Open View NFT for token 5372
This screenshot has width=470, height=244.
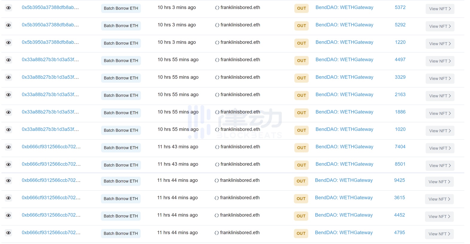[x=440, y=9]
